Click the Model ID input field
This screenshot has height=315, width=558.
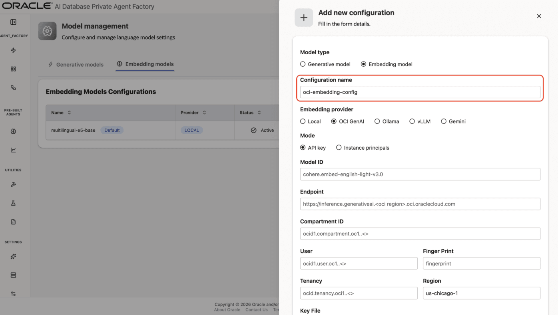click(420, 174)
